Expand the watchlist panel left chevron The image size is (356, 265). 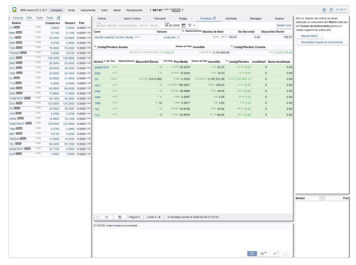(x=10, y=18)
